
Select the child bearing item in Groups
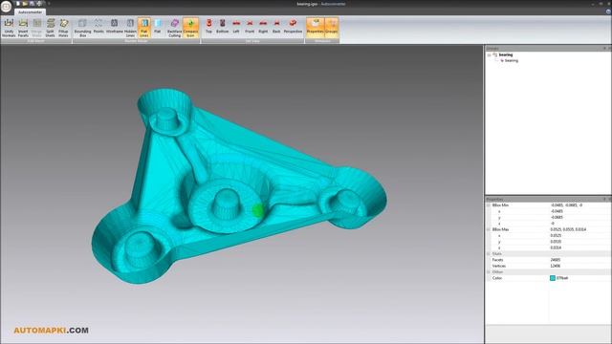pyautogui.click(x=512, y=61)
